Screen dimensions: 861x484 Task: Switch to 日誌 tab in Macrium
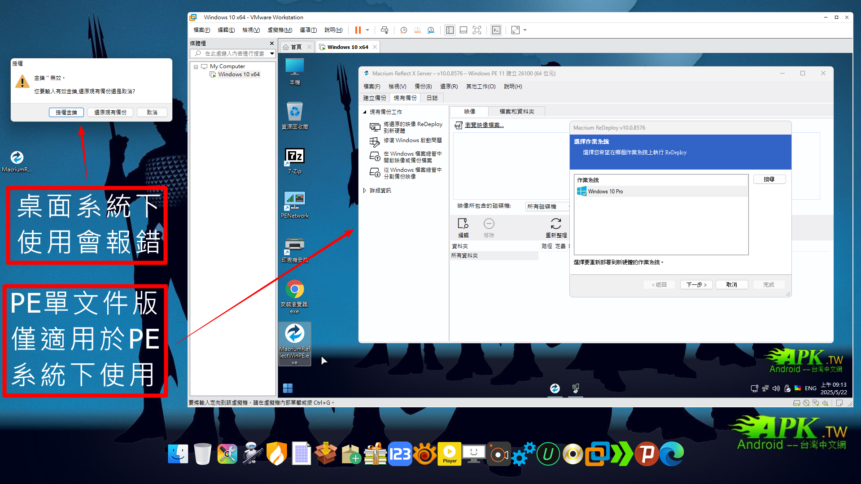point(432,98)
